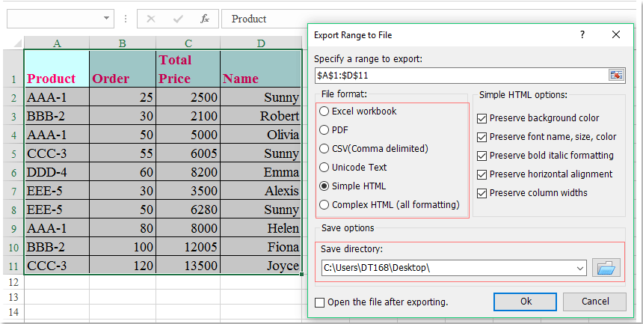This screenshot has width=643, height=324.
Task: Click cell with name Fiona
Action: (261, 247)
